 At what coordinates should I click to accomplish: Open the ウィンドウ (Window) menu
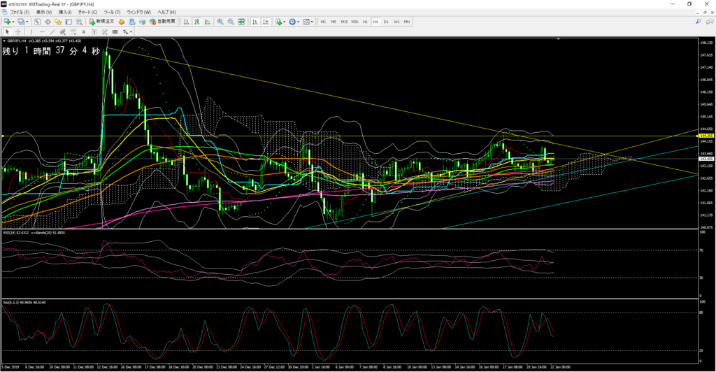tap(139, 13)
